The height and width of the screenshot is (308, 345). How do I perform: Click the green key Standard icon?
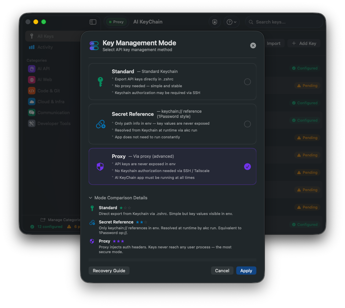click(100, 82)
